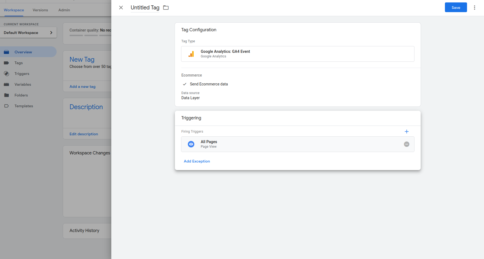Click the Triggers sidebar icon
The width and height of the screenshot is (484, 259).
click(6, 74)
